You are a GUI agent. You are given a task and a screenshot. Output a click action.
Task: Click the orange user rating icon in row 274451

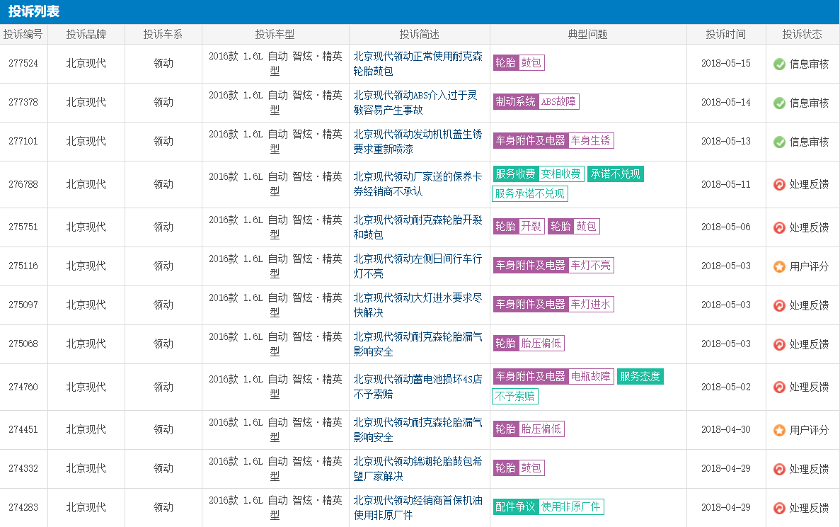click(x=779, y=430)
